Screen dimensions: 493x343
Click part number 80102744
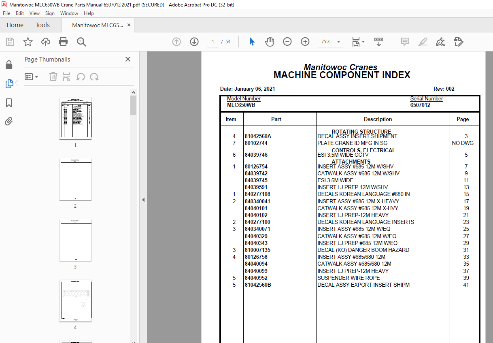pos(256,143)
